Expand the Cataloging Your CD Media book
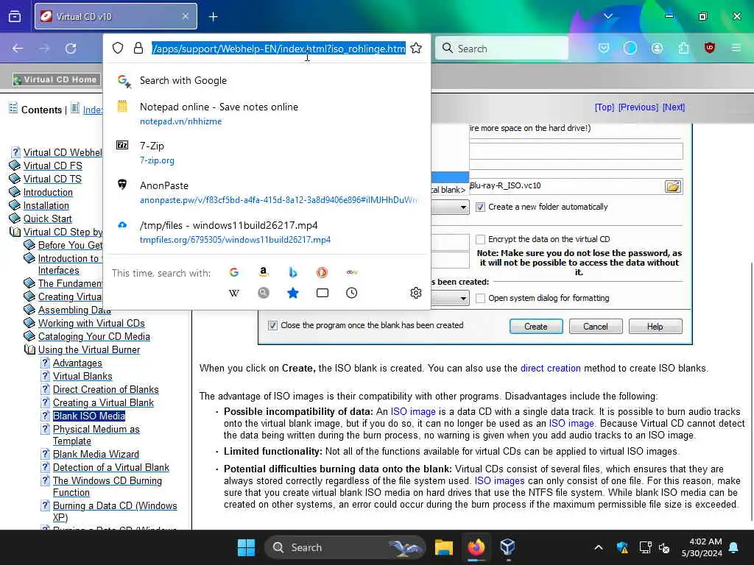Image resolution: width=754 pixels, height=565 pixels. pyautogui.click(x=29, y=336)
